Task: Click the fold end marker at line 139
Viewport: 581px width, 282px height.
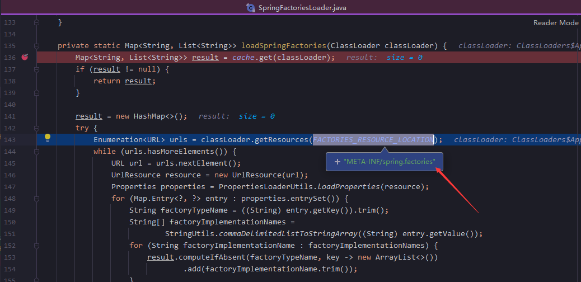Action: point(36,93)
